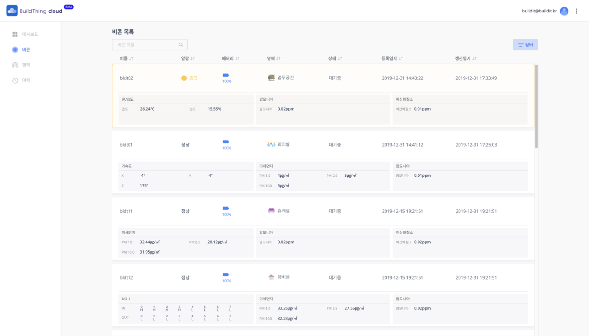Click the bldt01 battery icon

tap(226, 142)
